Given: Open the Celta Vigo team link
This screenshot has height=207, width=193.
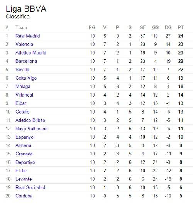Looking at the screenshot, I should click(26, 78).
